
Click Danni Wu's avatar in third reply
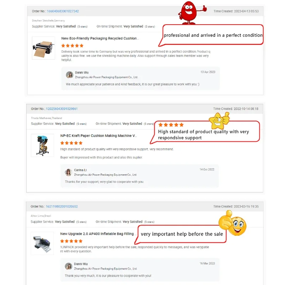(68, 266)
